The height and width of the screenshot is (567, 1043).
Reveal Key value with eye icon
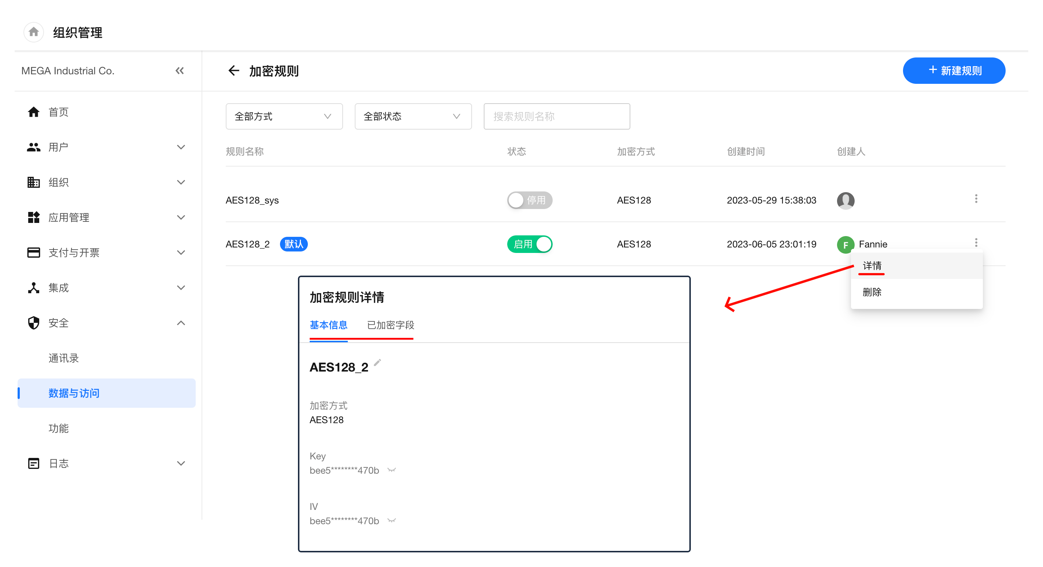(391, 470)
